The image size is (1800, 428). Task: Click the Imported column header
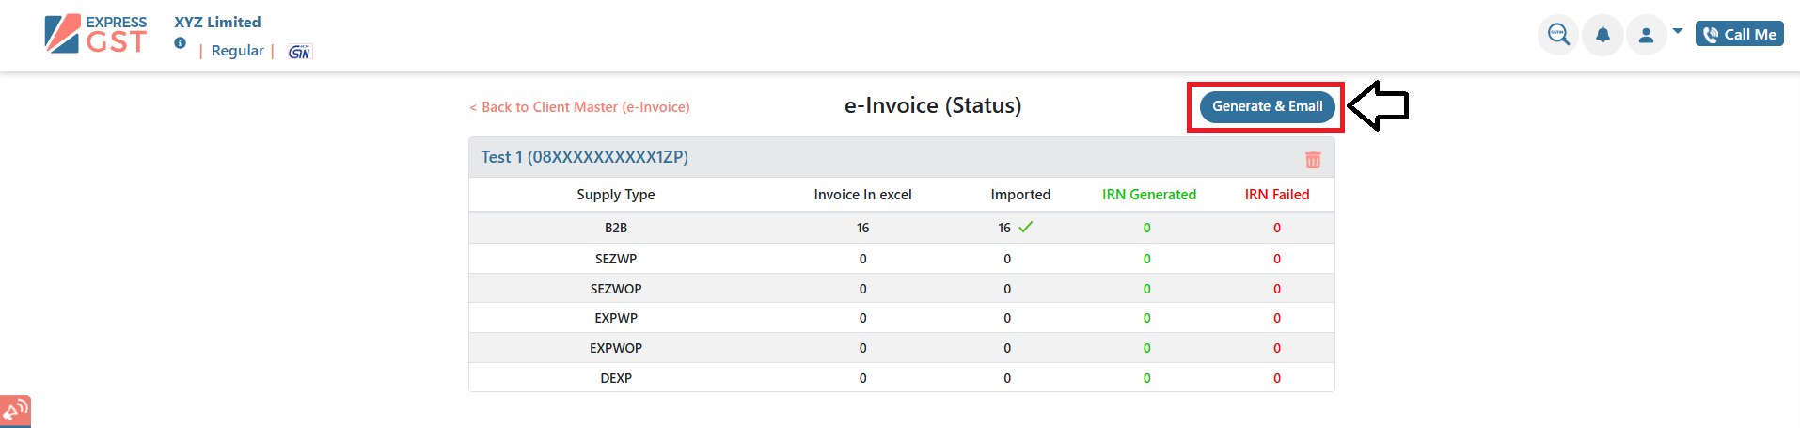[x=1020, y=195]
